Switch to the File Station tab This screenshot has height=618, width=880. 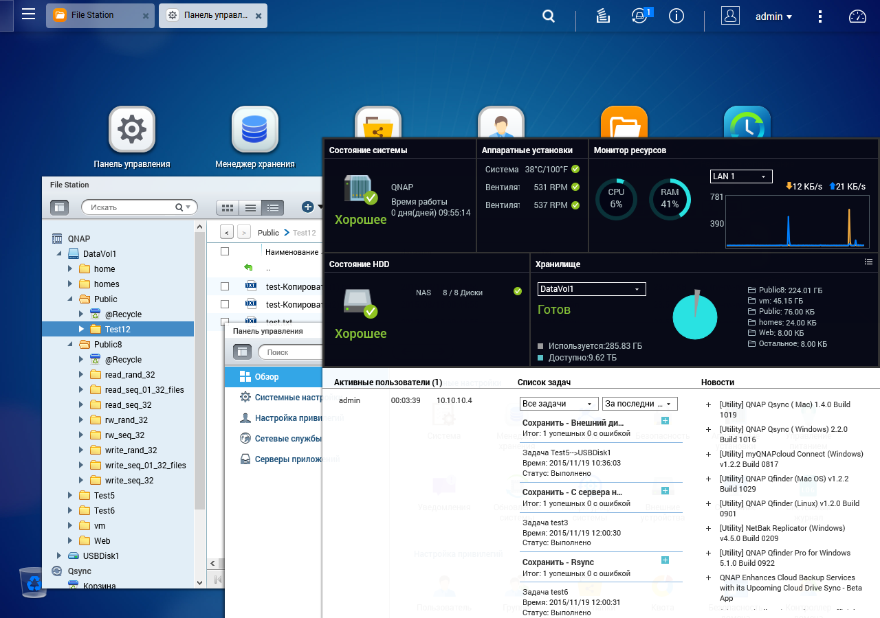pos(93,15)
